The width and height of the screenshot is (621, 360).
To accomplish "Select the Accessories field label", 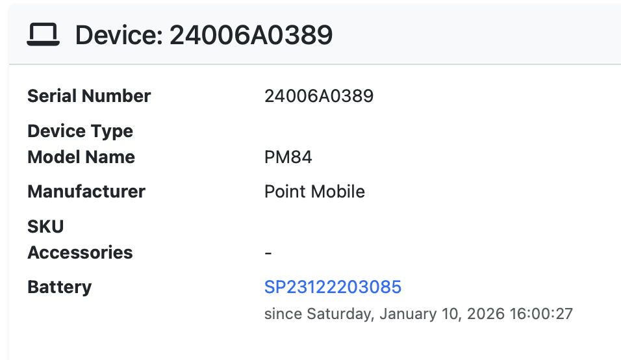I will [x=80, y=253].
